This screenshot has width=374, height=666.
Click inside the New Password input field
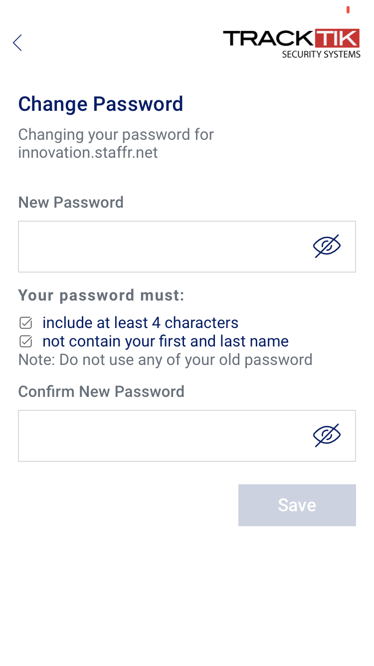150,246
